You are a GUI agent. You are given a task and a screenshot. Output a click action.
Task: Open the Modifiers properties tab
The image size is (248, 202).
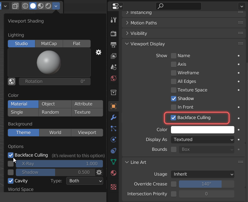(x=114, y=117)
